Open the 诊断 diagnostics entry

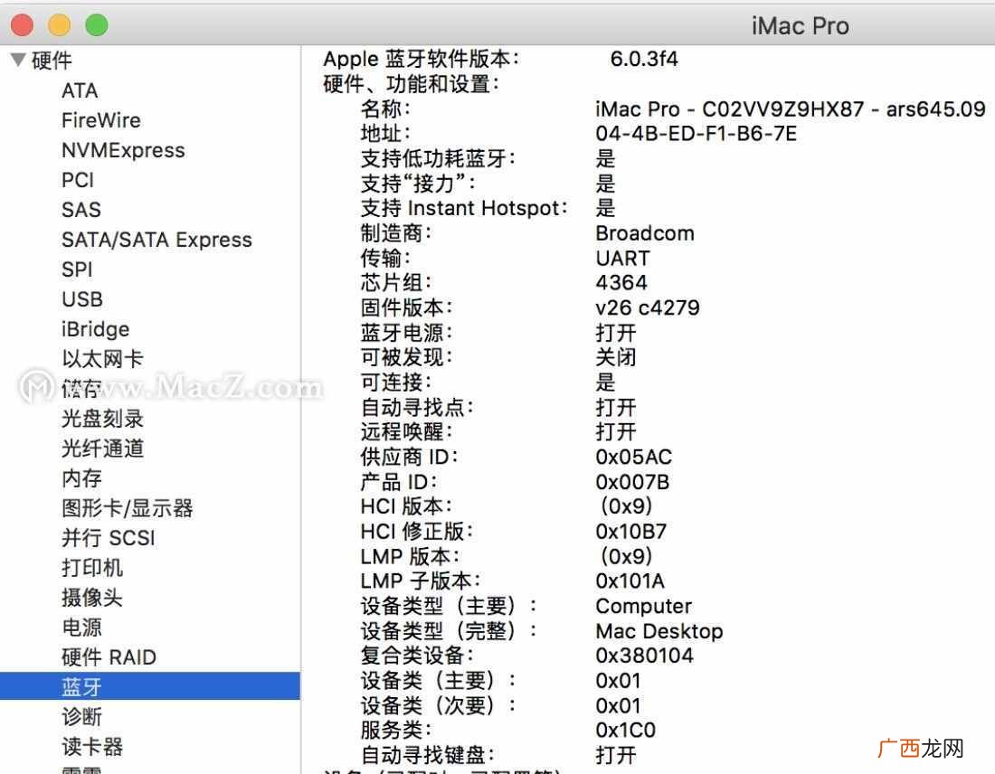tap(81, 717)
